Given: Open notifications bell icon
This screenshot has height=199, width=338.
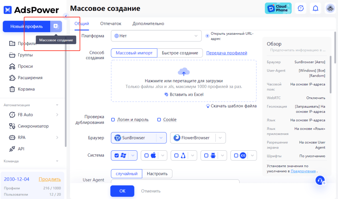Looking at the screenshot, I should pos(315,8).
